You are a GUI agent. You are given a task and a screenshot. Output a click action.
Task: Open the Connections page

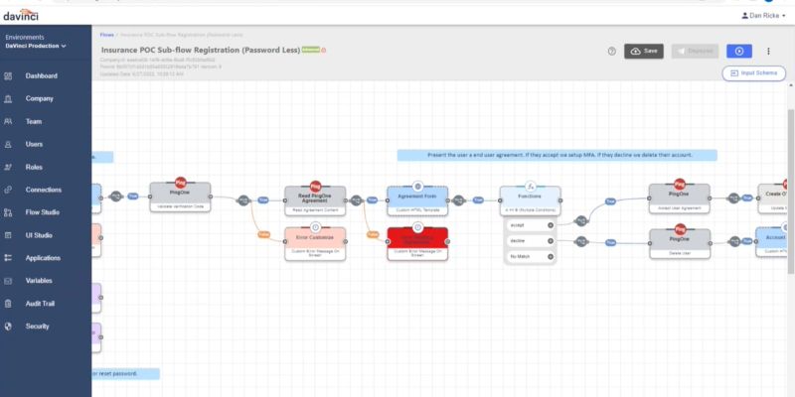[x=46, y=190]
